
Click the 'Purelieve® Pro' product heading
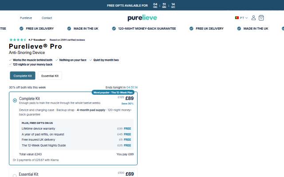[35, 46]
